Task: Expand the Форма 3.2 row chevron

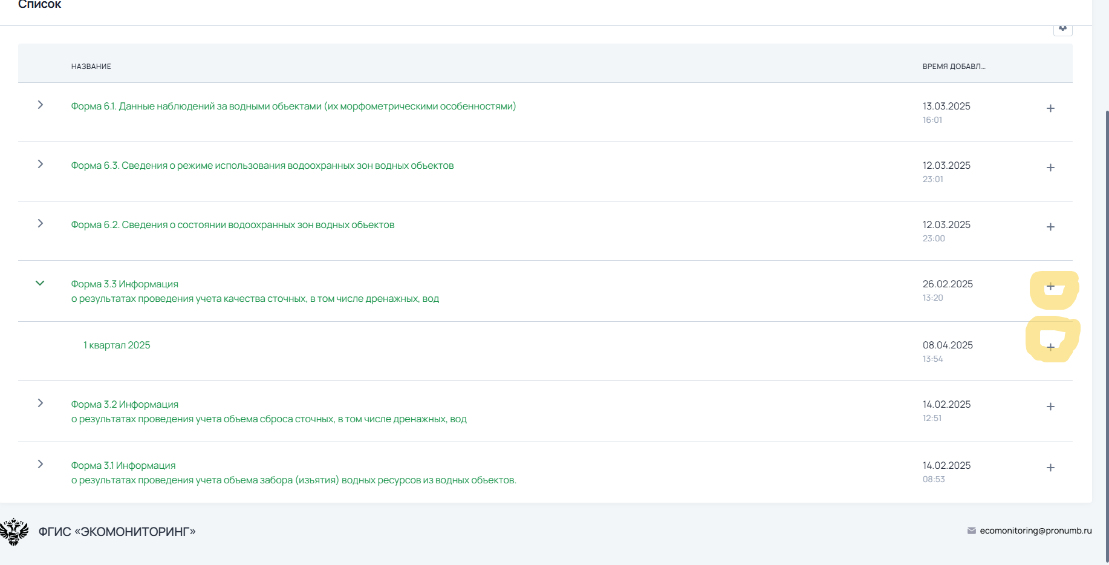Action: point(41,403)
